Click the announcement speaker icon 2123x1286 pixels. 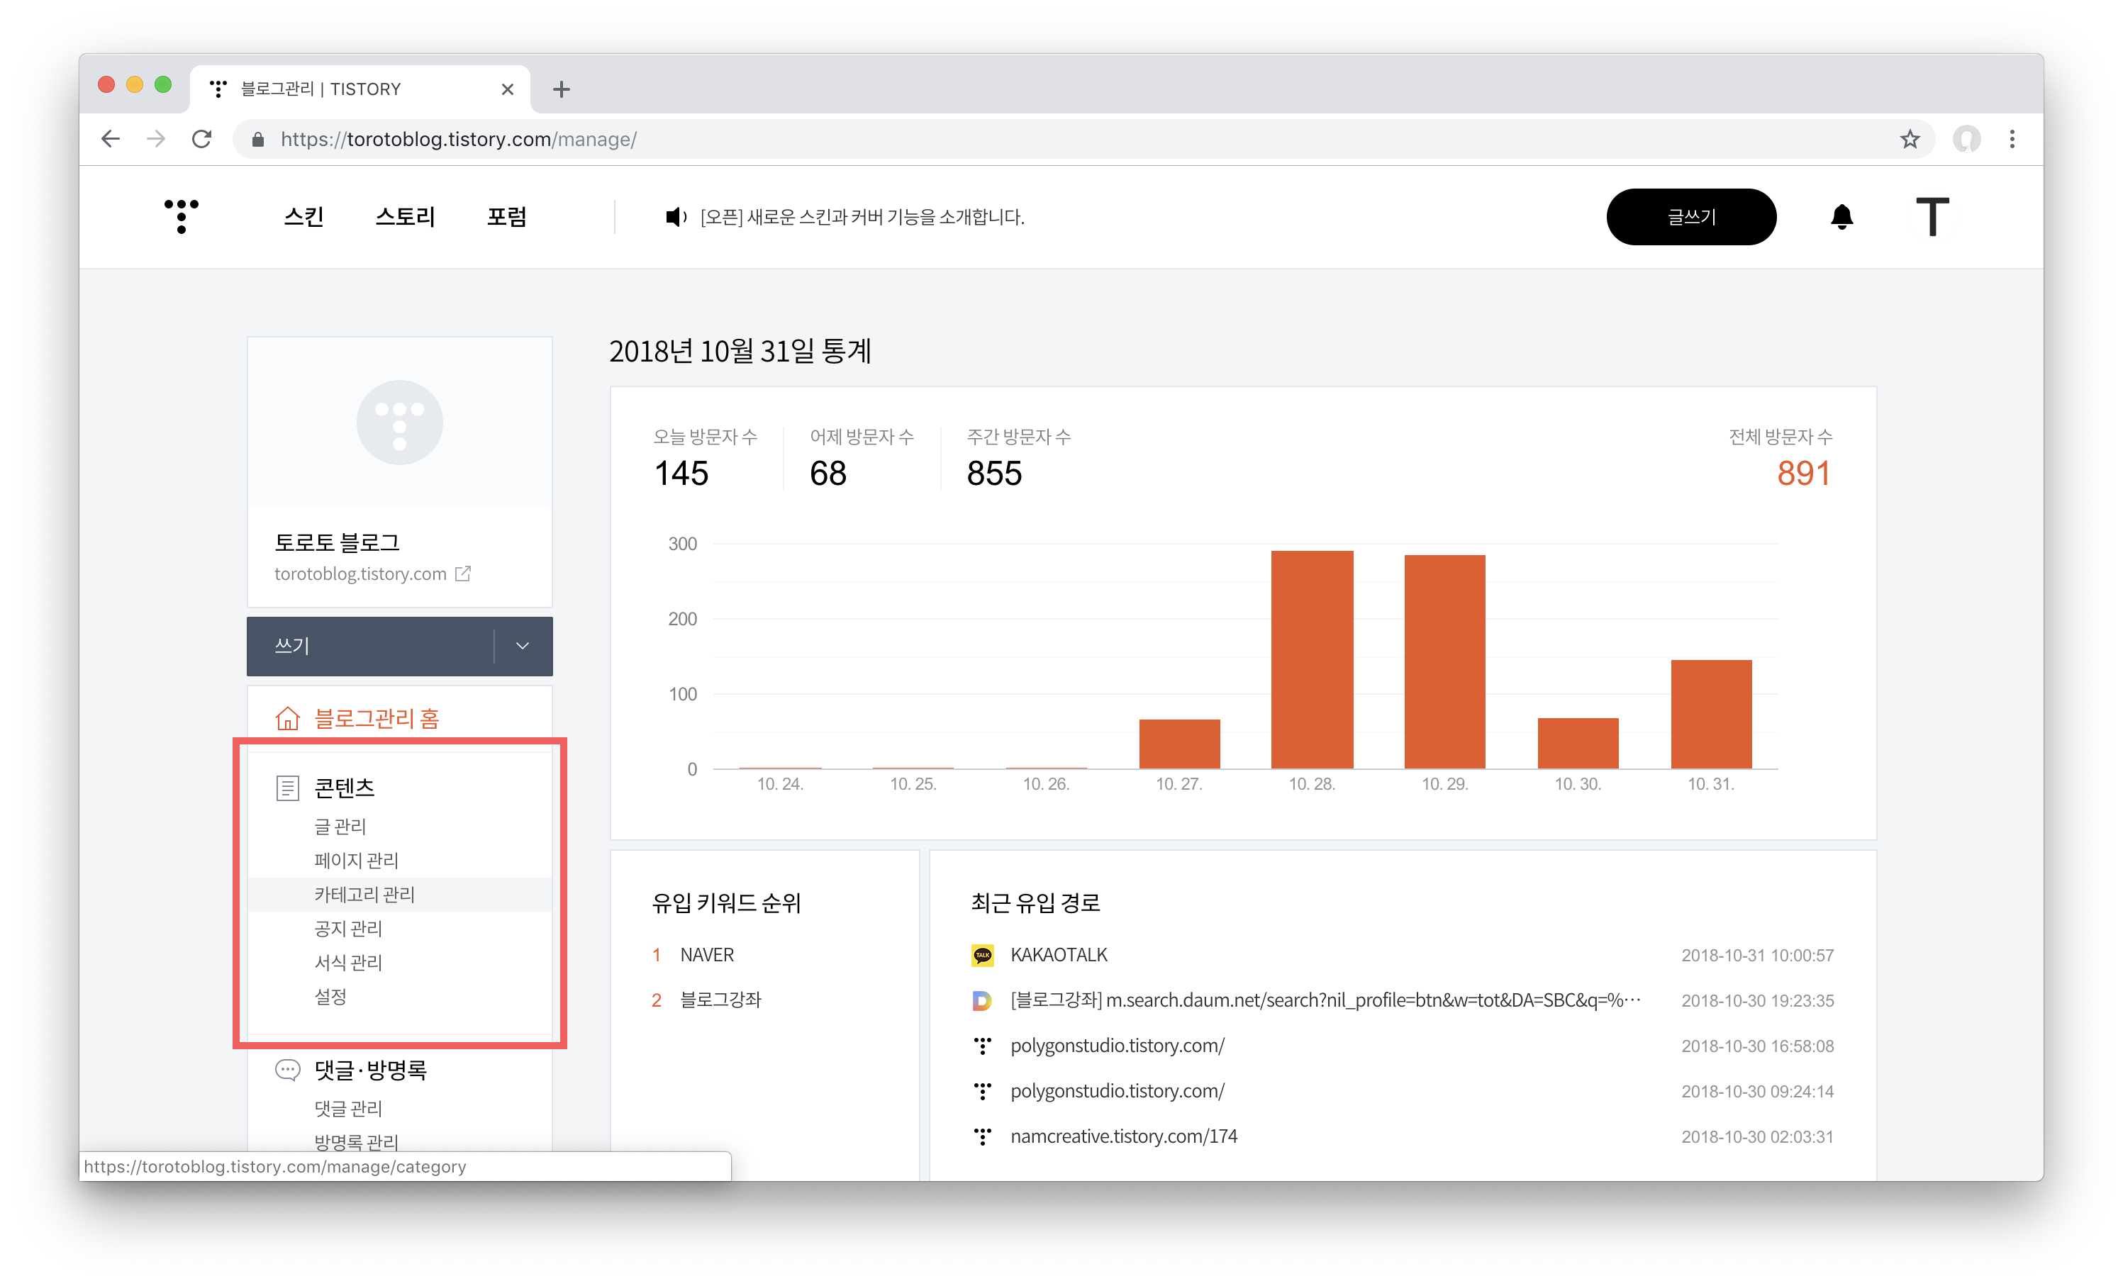coord(676,217)
